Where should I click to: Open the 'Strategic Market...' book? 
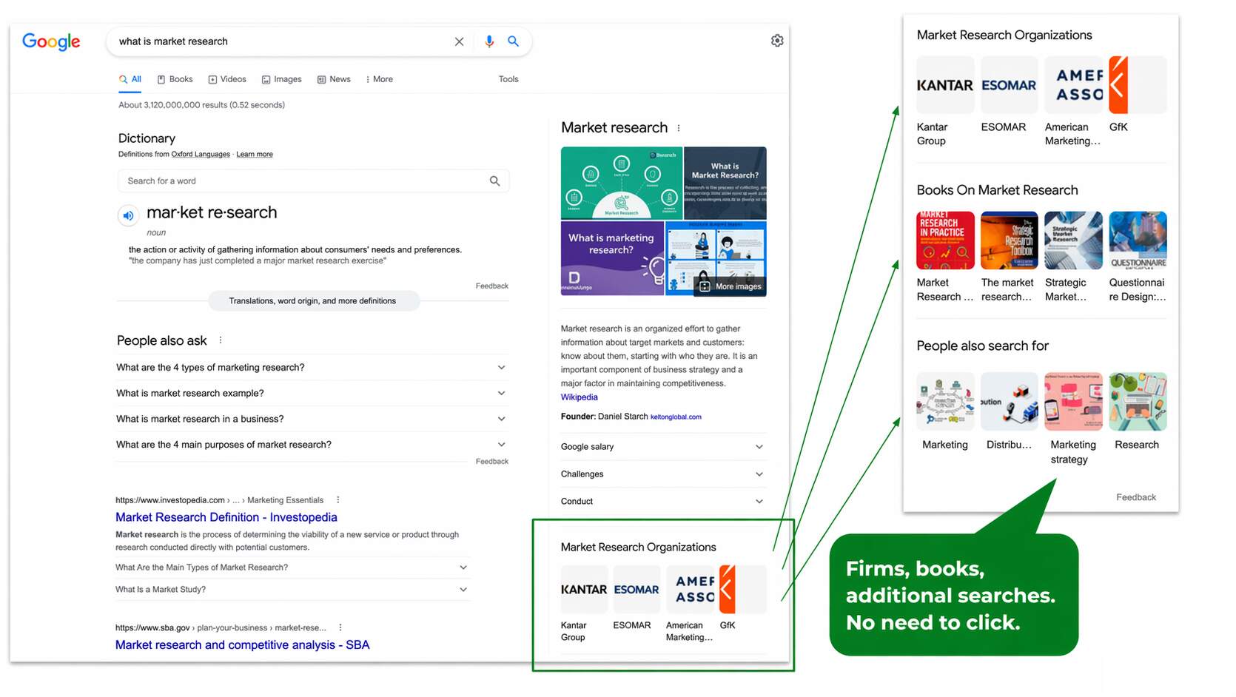coord(1073,257)
